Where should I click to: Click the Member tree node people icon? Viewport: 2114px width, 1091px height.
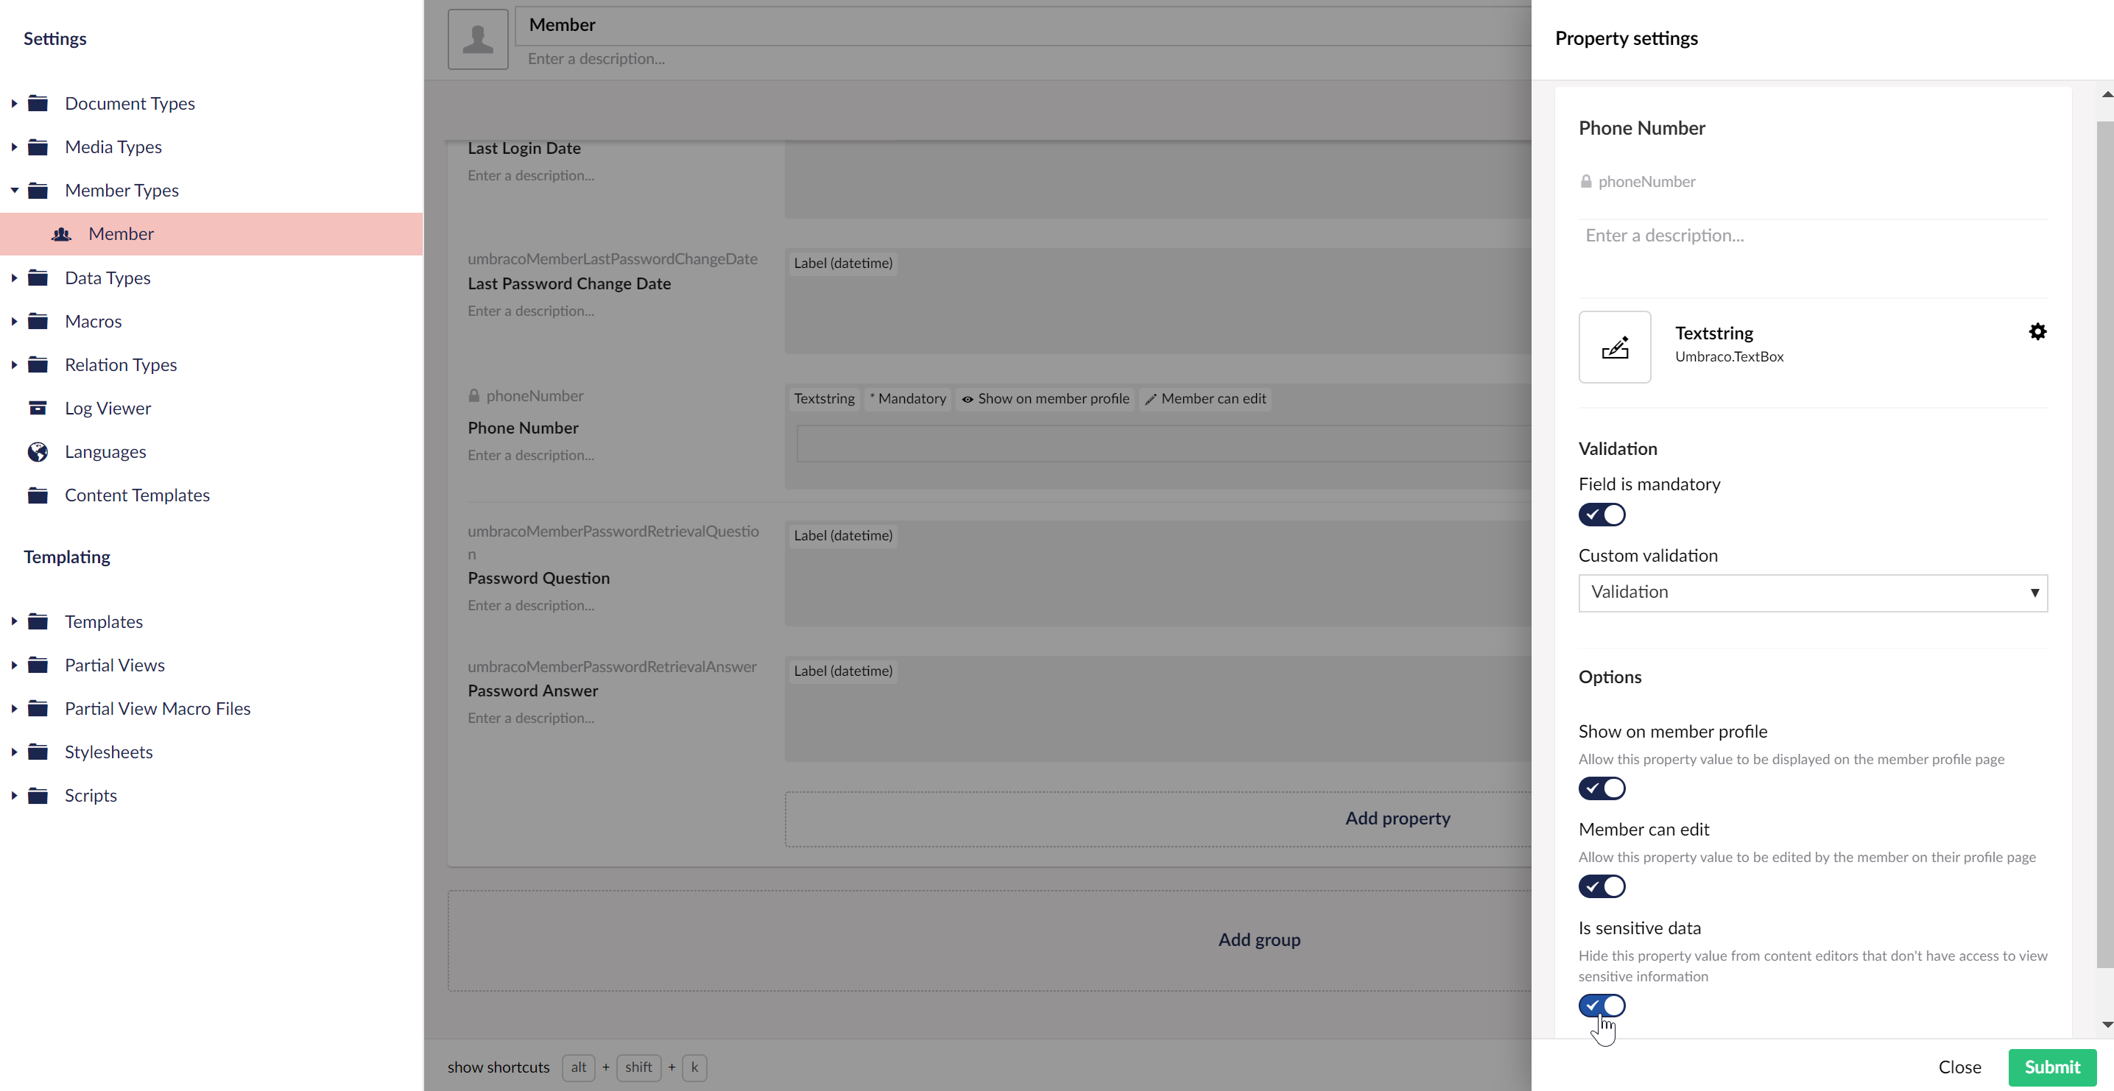[x=62, y=235]
